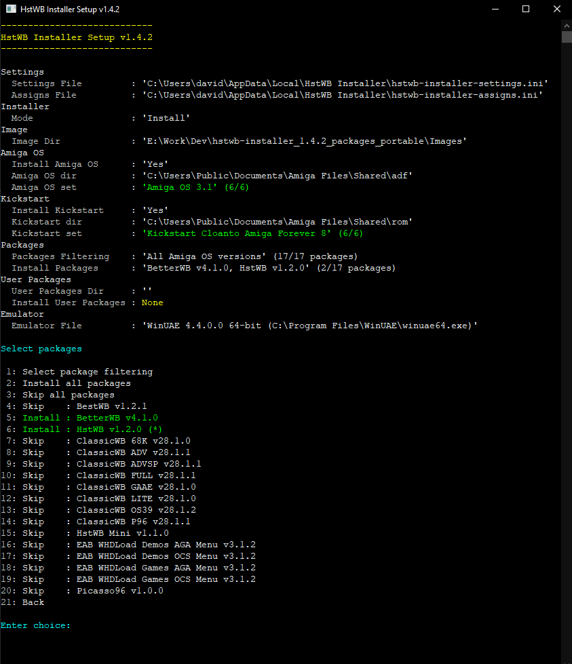
Task: Click the ClassicWB P96 v28.1.1 line
Action: [95, 522]
